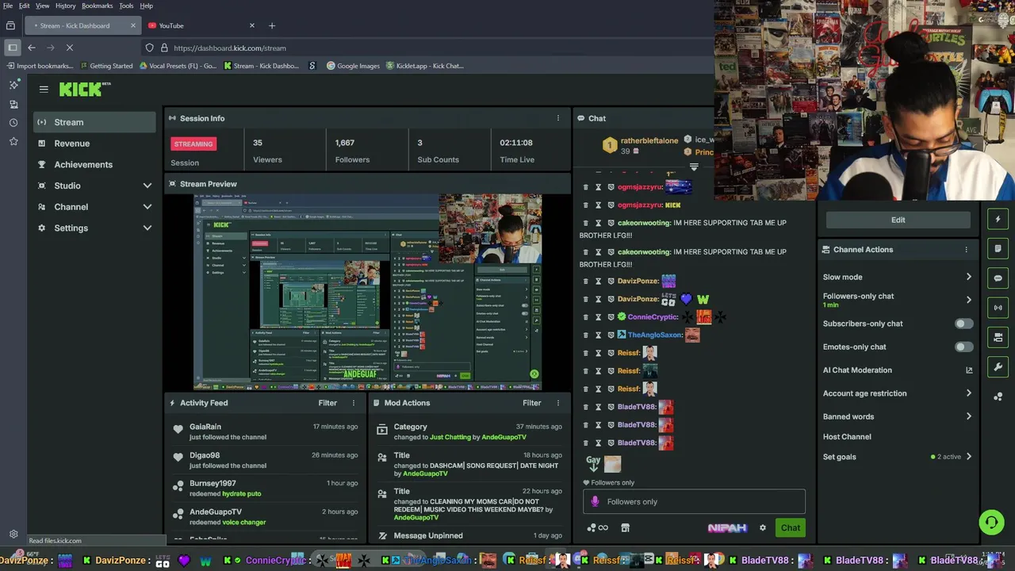The width and height of the screenshot is (1015, 571).
Task: Open the shop icon below chat input
Action: pos(625,528)
